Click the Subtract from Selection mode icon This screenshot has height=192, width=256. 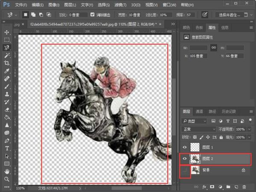pyautogui.click(x=41, y=15)
